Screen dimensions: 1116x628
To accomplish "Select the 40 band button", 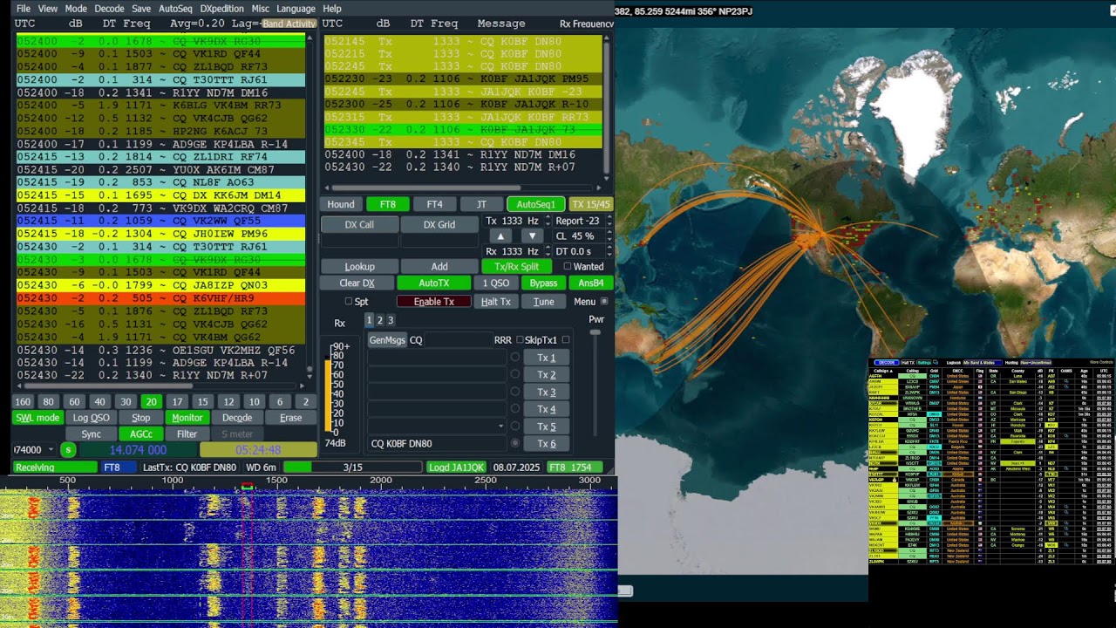I will pos(100,402).
